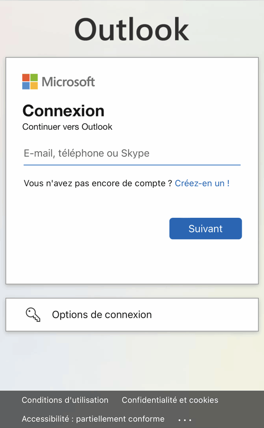Viewport: 264px width, 428px height.
Task: Focus the E-mail, téléphone ou Skype field
Action: (x=132, y=154)
